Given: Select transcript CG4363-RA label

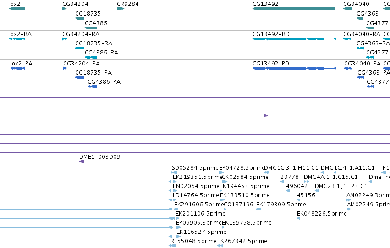Looking at the screenshot, I should pos(374,43).
